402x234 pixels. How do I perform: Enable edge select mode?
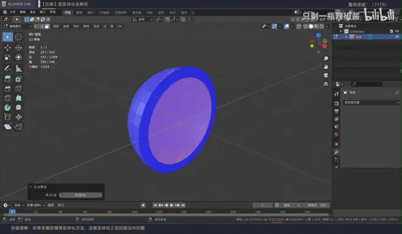coord(42,26)
